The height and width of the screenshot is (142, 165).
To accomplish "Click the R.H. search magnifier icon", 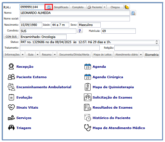I will tap(49, 7).
